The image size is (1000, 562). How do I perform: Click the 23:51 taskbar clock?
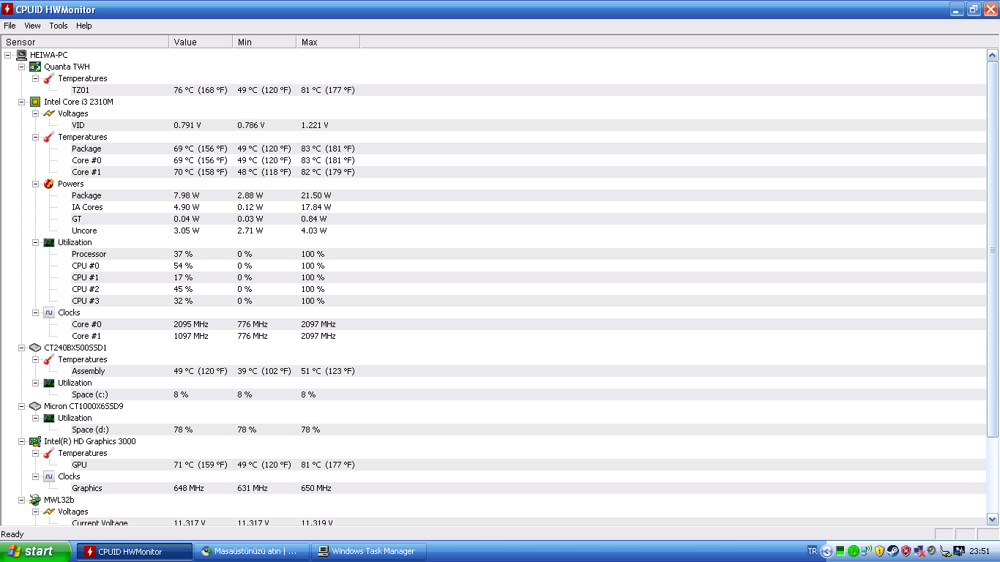tap(980, 551)
